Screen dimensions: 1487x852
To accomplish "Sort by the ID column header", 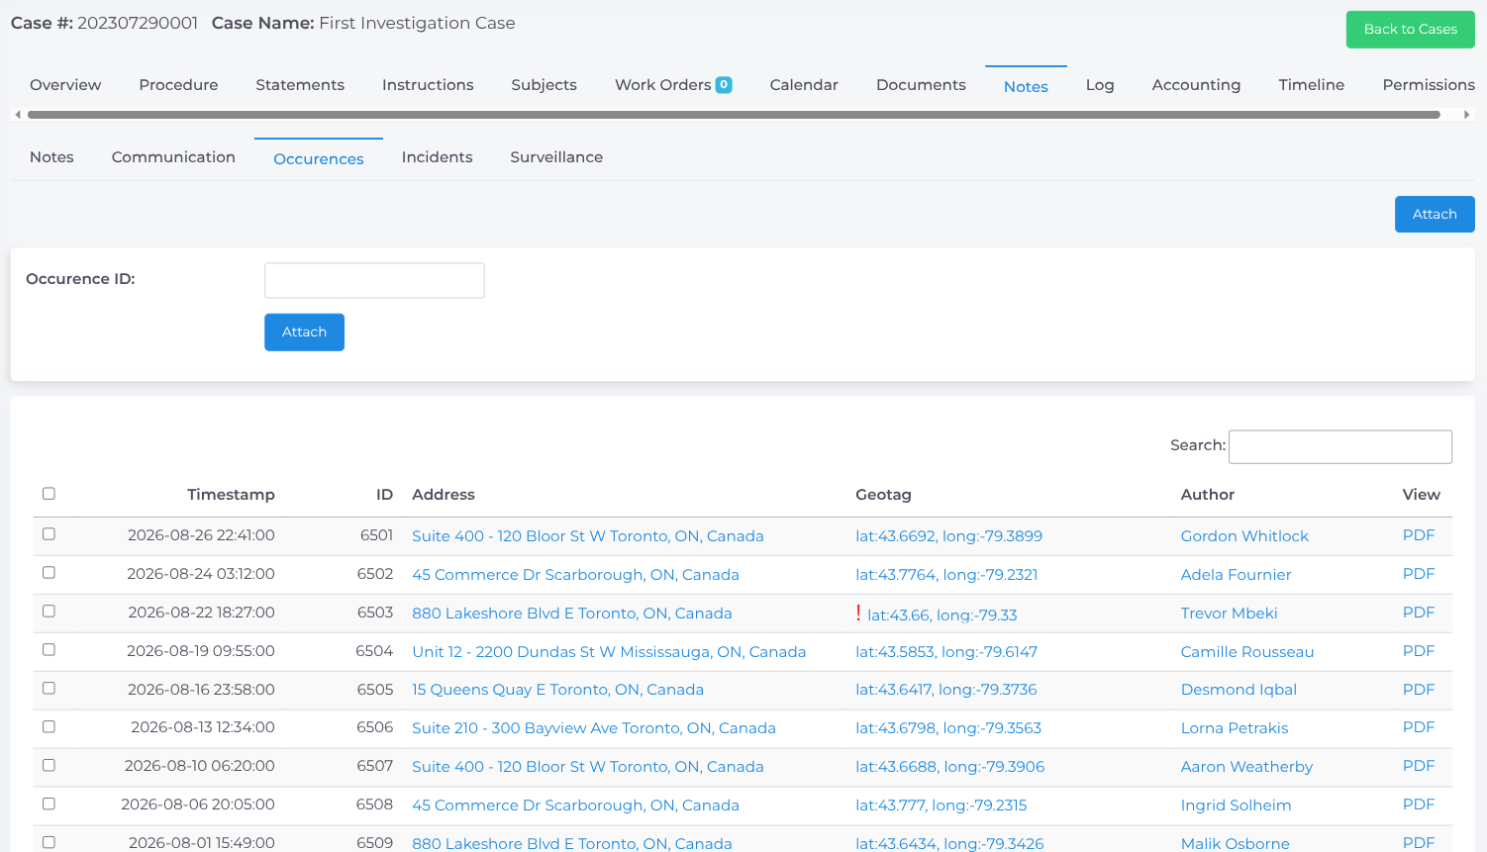I will [384, 495].
